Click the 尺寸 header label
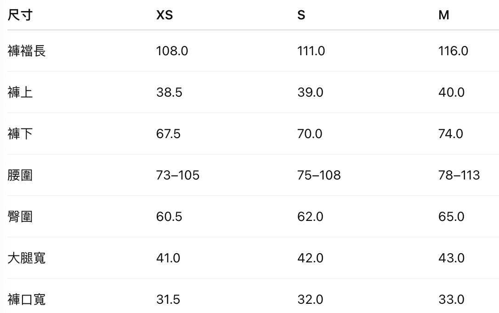 pyautogui.click(x=20, y=15)
